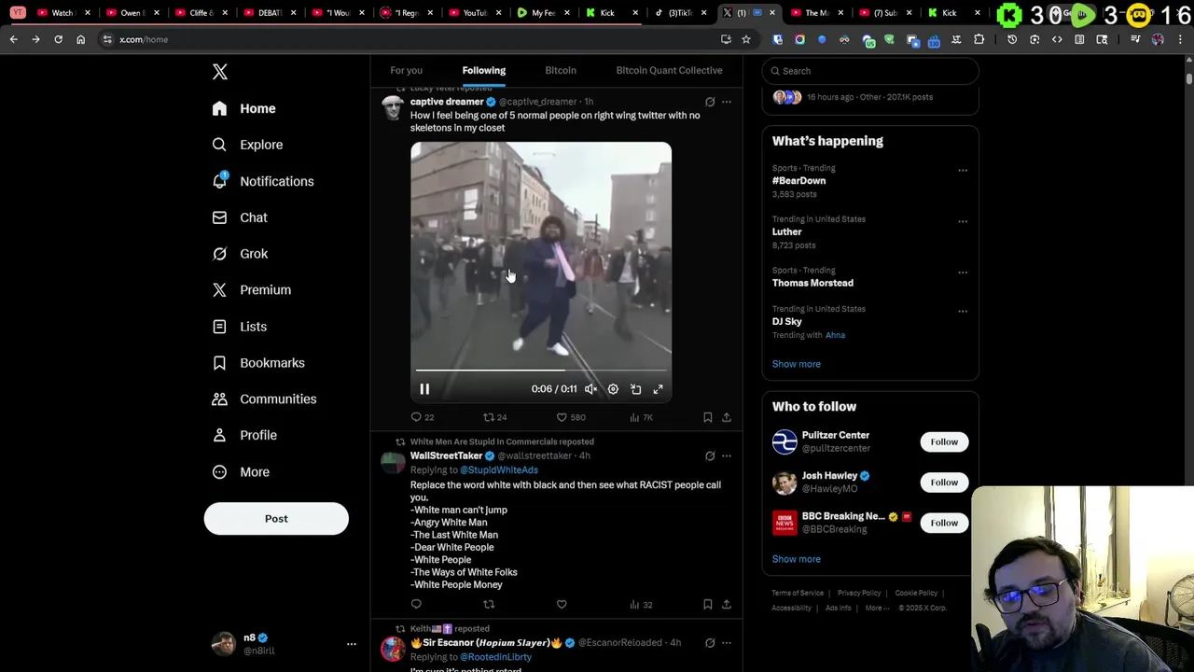Open Explore from the sidebar
1194x672 pixels.
[x=247, y=145]
